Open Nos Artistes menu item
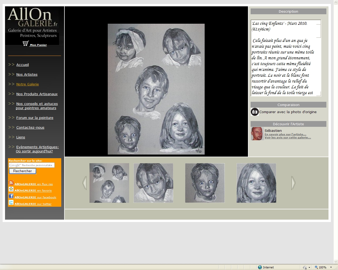This screenshot has width=338, height=270. click(27, 75)
